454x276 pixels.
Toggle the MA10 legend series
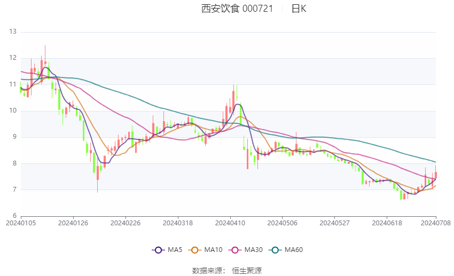click(x=205, y=250)
